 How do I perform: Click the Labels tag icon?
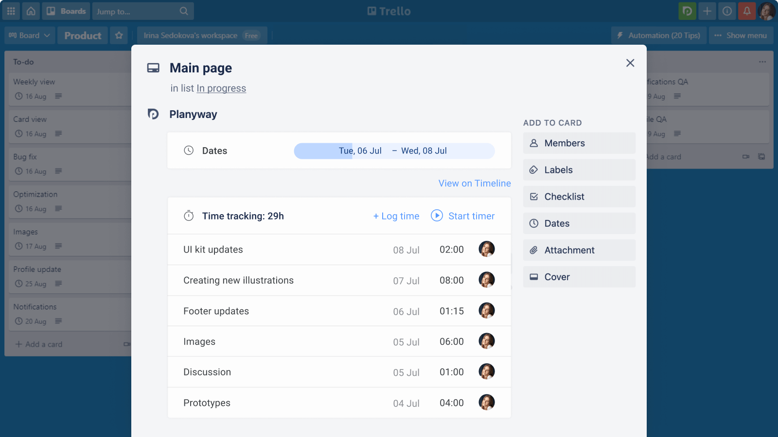click(x=535, y=169)
